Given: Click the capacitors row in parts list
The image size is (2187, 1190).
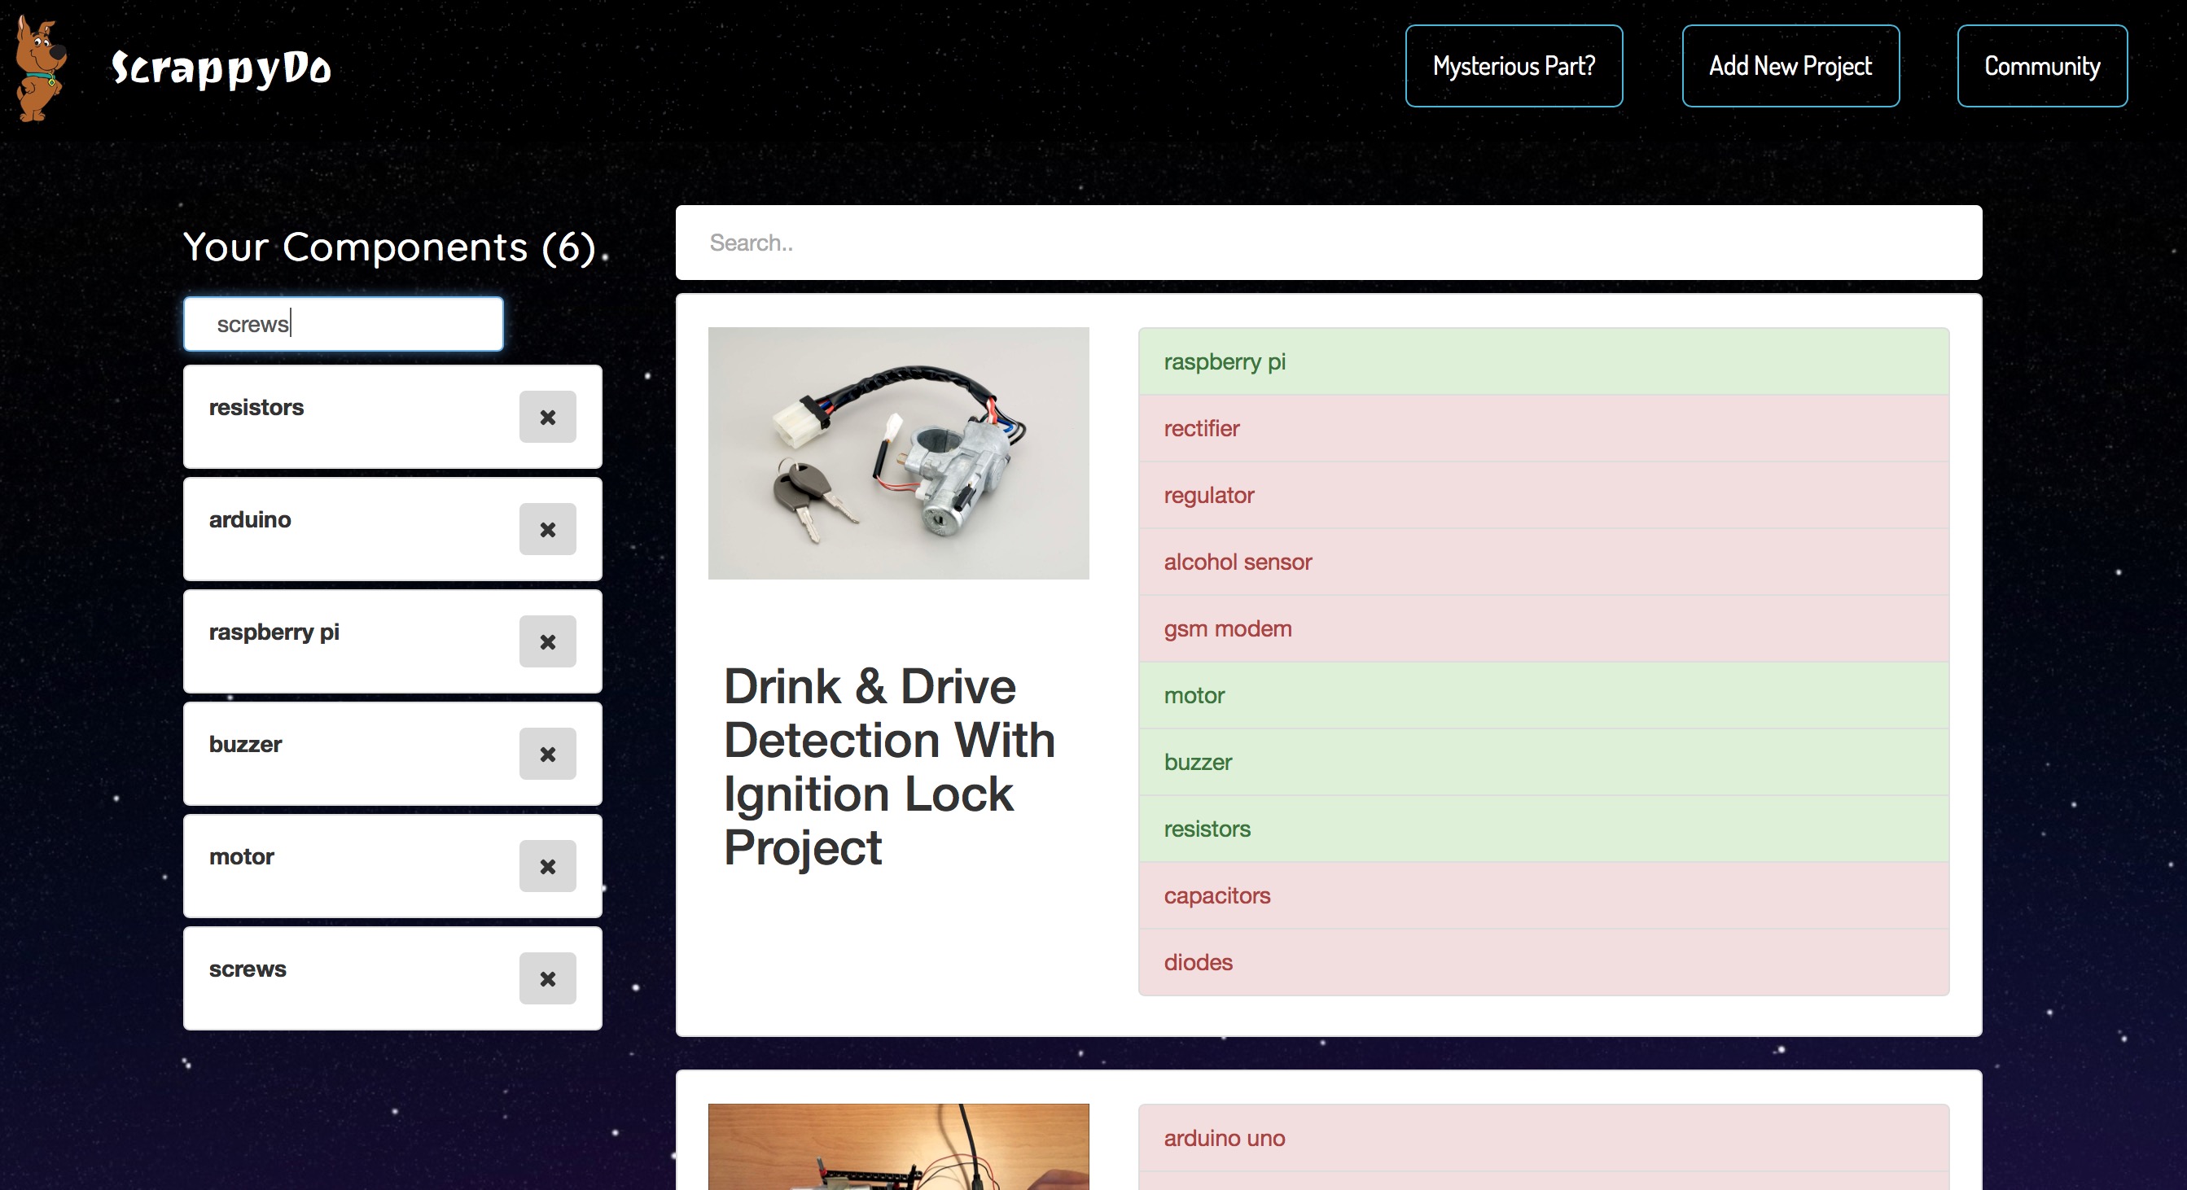Looking at the screenshot, I should click(1543, 895).
